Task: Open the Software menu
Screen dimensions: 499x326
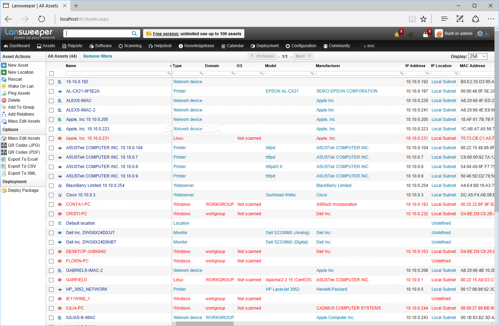Action: click(101, 46)
